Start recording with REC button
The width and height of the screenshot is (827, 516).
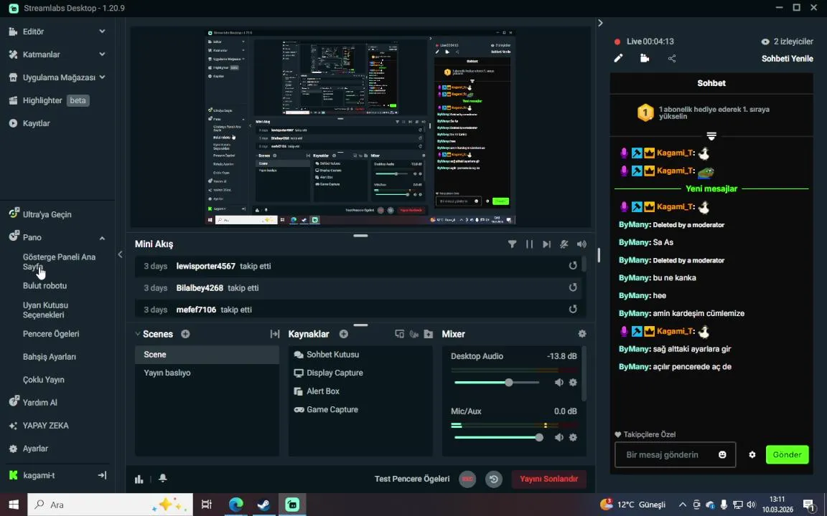point(467,479)
